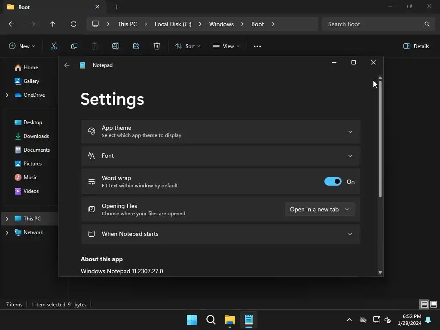
Task: Click the scrollbar down arrow in Notepad settings
Action: point(380,272)
